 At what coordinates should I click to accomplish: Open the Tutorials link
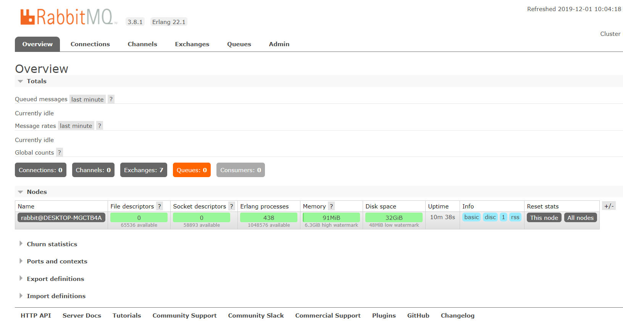[127, 316]
